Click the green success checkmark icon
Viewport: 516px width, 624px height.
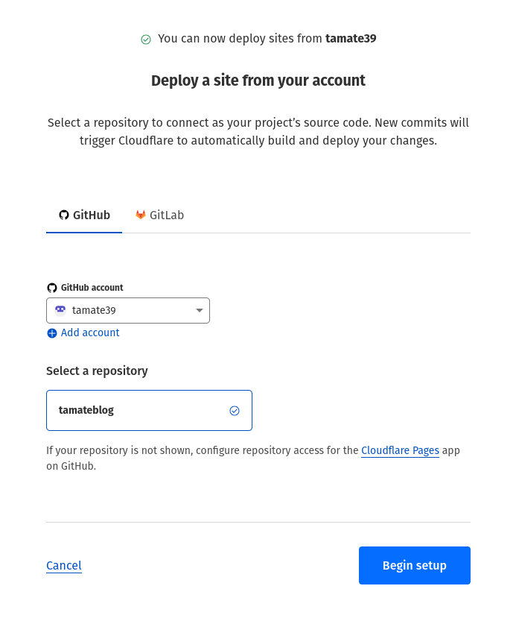[146, 39]
